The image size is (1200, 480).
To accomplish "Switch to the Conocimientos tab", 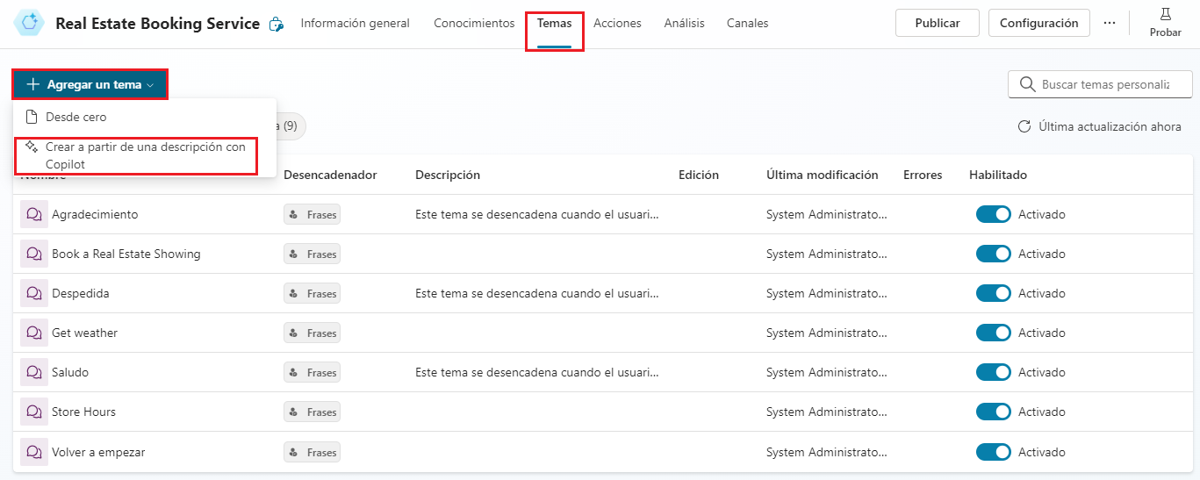I will pyautogui.click(x=474, y=24).
